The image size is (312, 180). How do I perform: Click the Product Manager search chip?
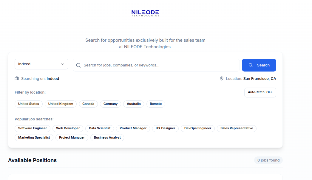click(133, 128)
